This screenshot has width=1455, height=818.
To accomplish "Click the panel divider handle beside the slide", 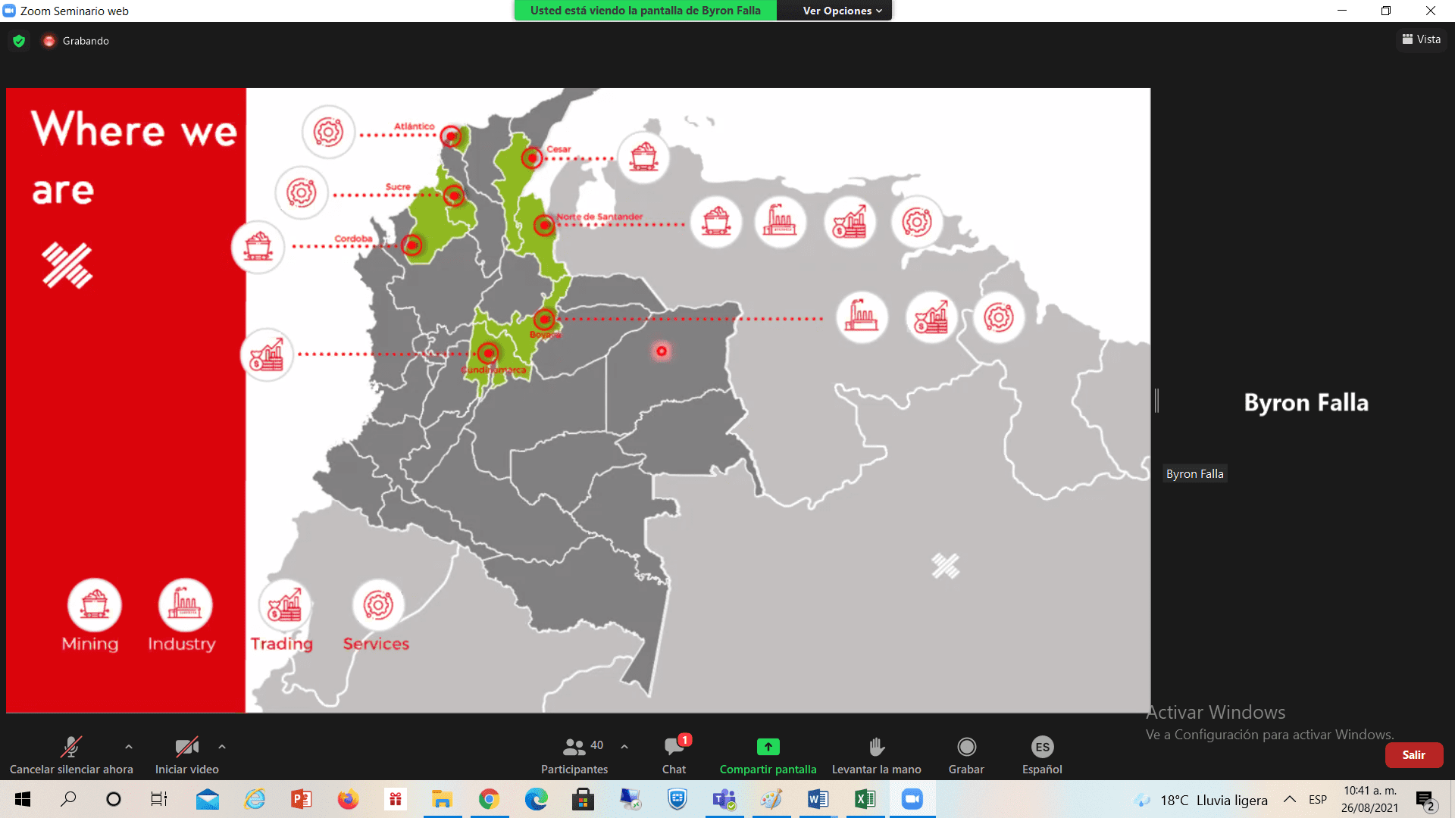I will (1156, 401).
